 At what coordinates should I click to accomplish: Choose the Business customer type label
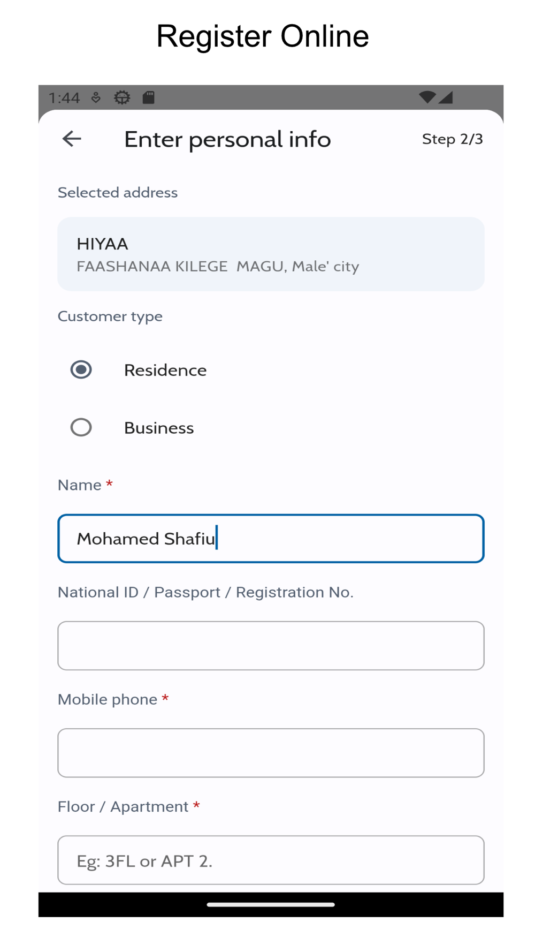tap(159, 428)
